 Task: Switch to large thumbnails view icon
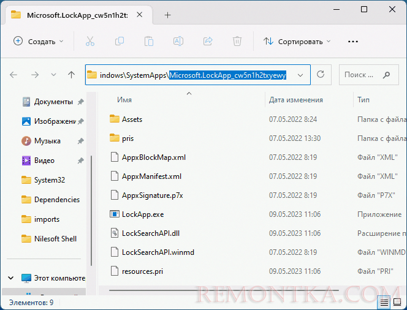(x=397, y=303)
